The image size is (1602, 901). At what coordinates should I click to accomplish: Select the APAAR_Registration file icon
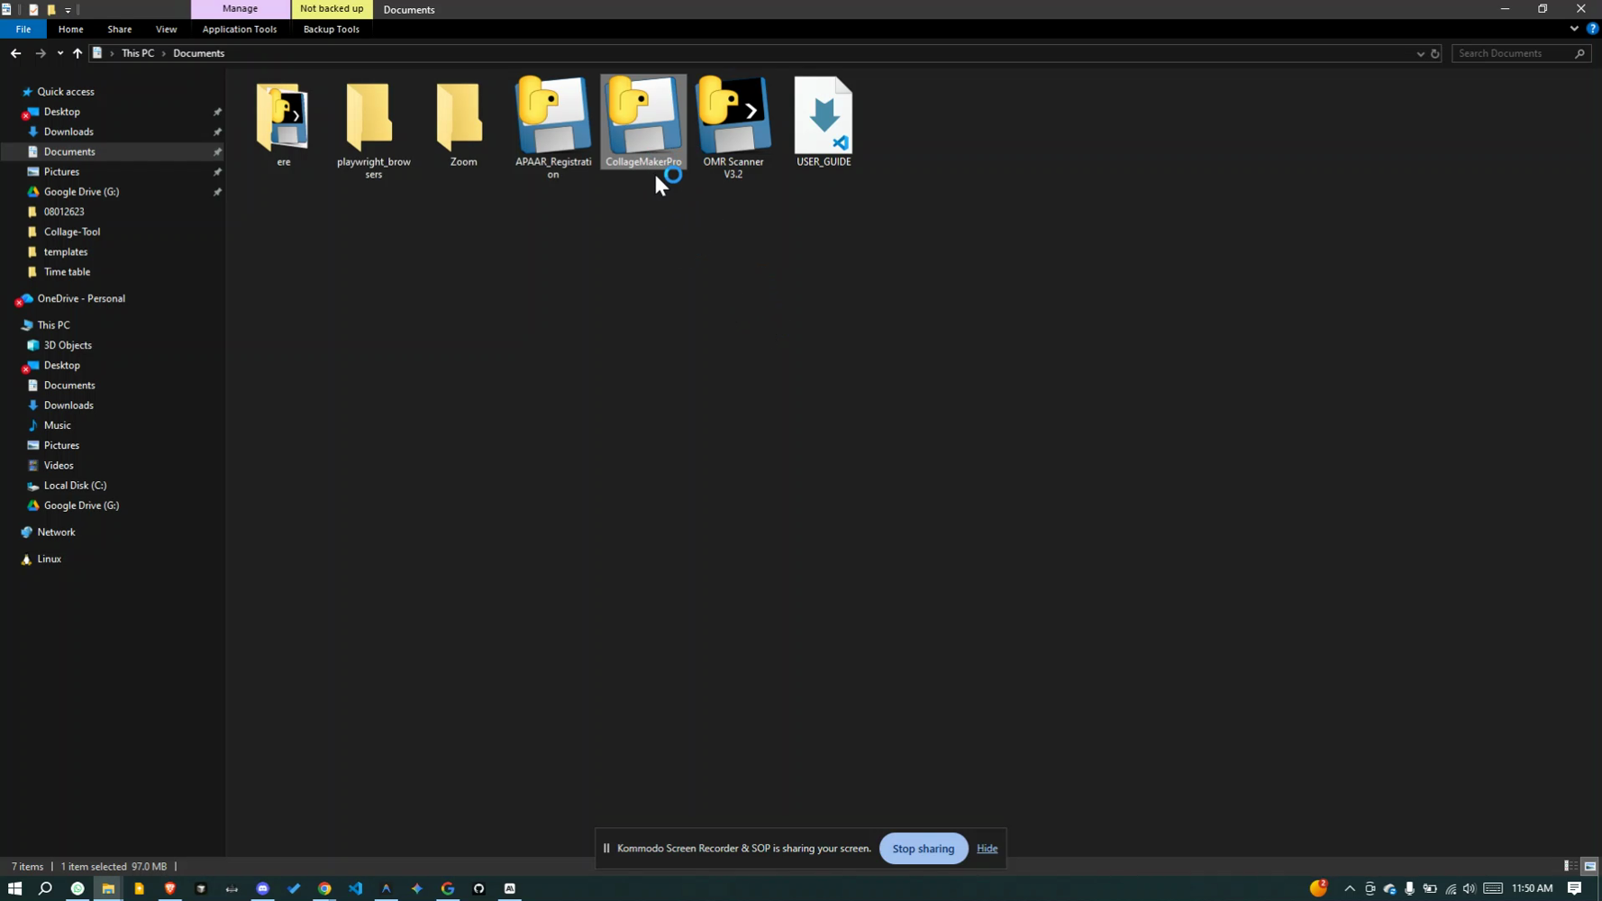(x=552, y=117)
